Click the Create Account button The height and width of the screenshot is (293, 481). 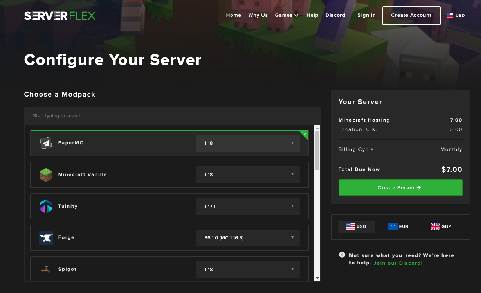[x=411, y=16]
